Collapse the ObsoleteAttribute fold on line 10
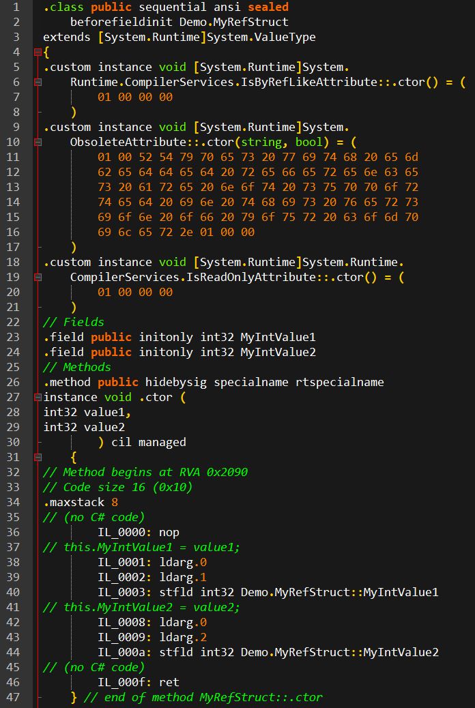The width and height of the screenshot is (475, 708). [37, 142]
